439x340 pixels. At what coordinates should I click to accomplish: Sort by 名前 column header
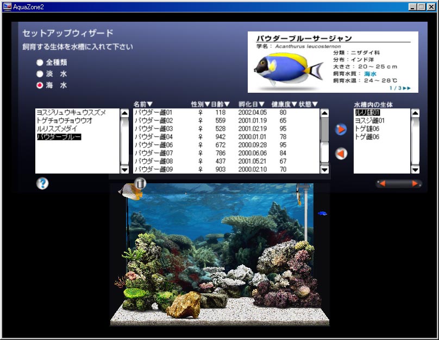tap(143, 104)
